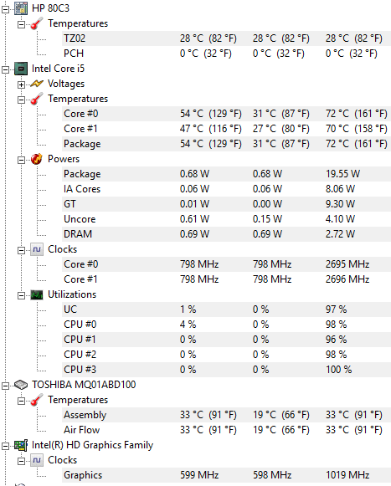Select the CPU Package temperature row
Screen dimensions: 391x486
[x=226, y=144]
